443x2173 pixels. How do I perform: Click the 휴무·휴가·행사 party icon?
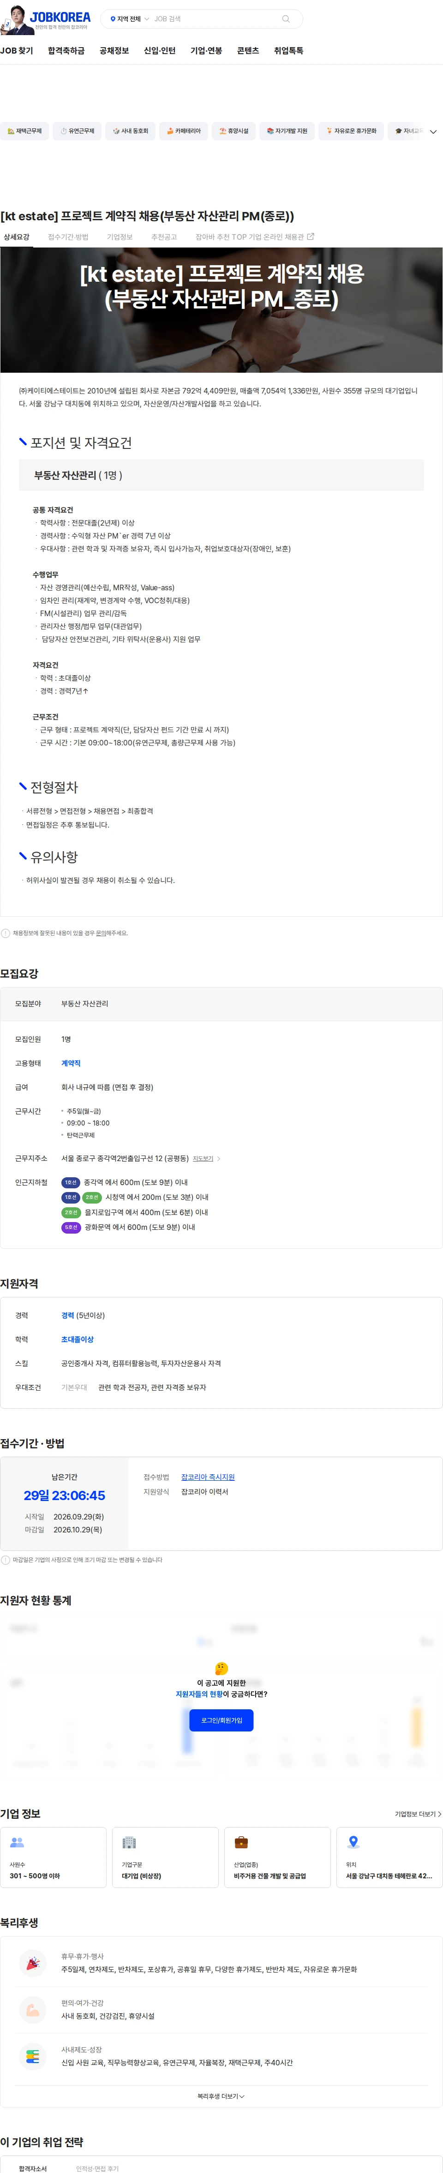pos(33,1963)
